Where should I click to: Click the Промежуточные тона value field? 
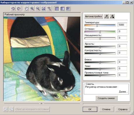122,75
